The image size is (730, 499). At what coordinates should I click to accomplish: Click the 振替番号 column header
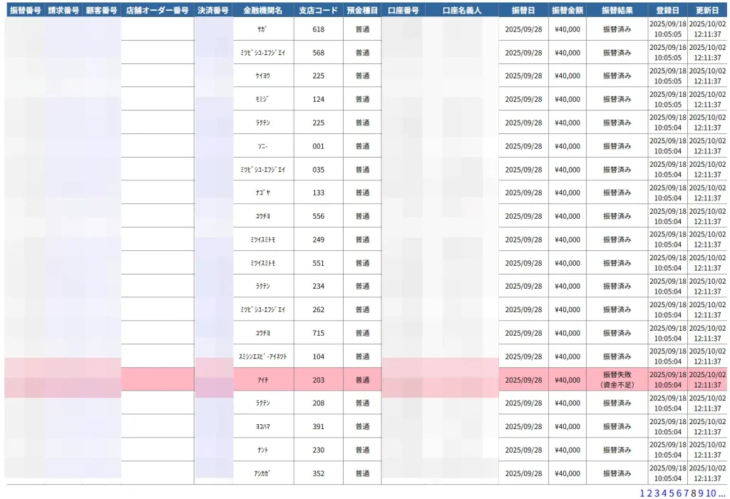pos(25,11)
